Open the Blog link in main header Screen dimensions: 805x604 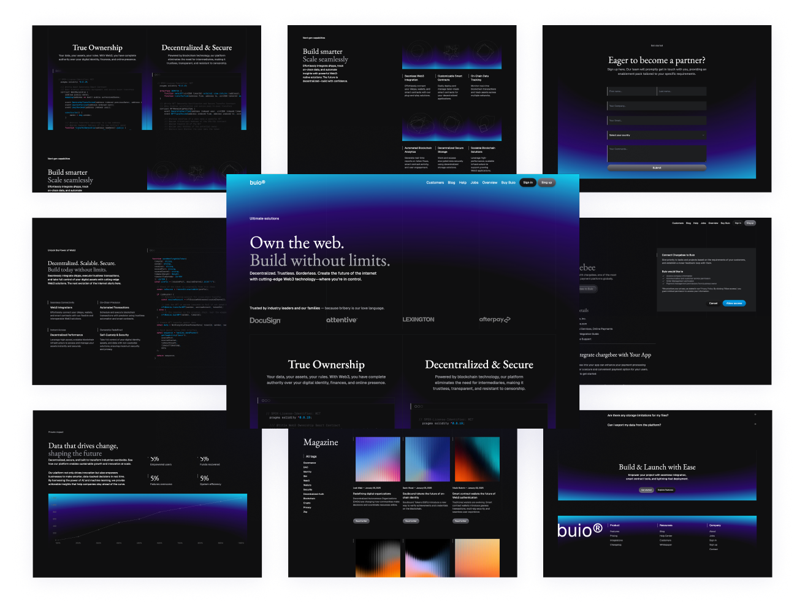tap(451, 183)
